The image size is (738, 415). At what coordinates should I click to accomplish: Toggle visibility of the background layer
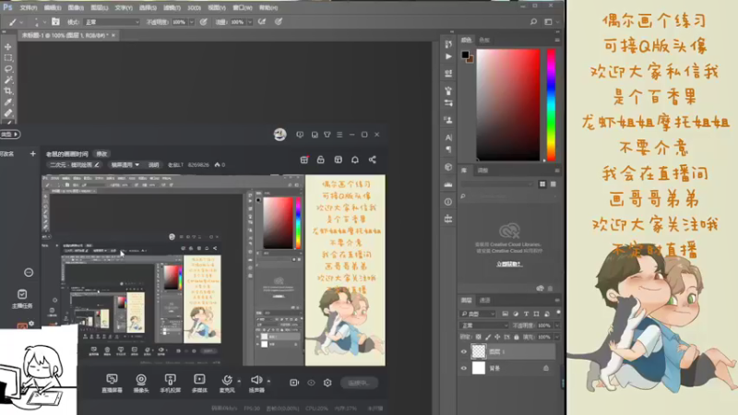coord(464,368)
